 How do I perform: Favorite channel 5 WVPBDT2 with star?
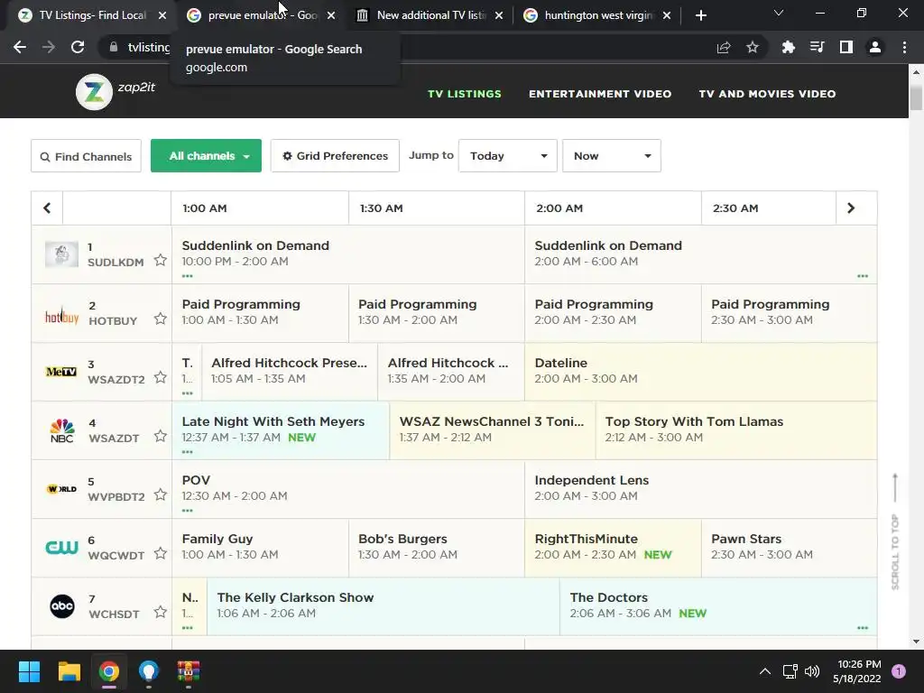(161, 494)
